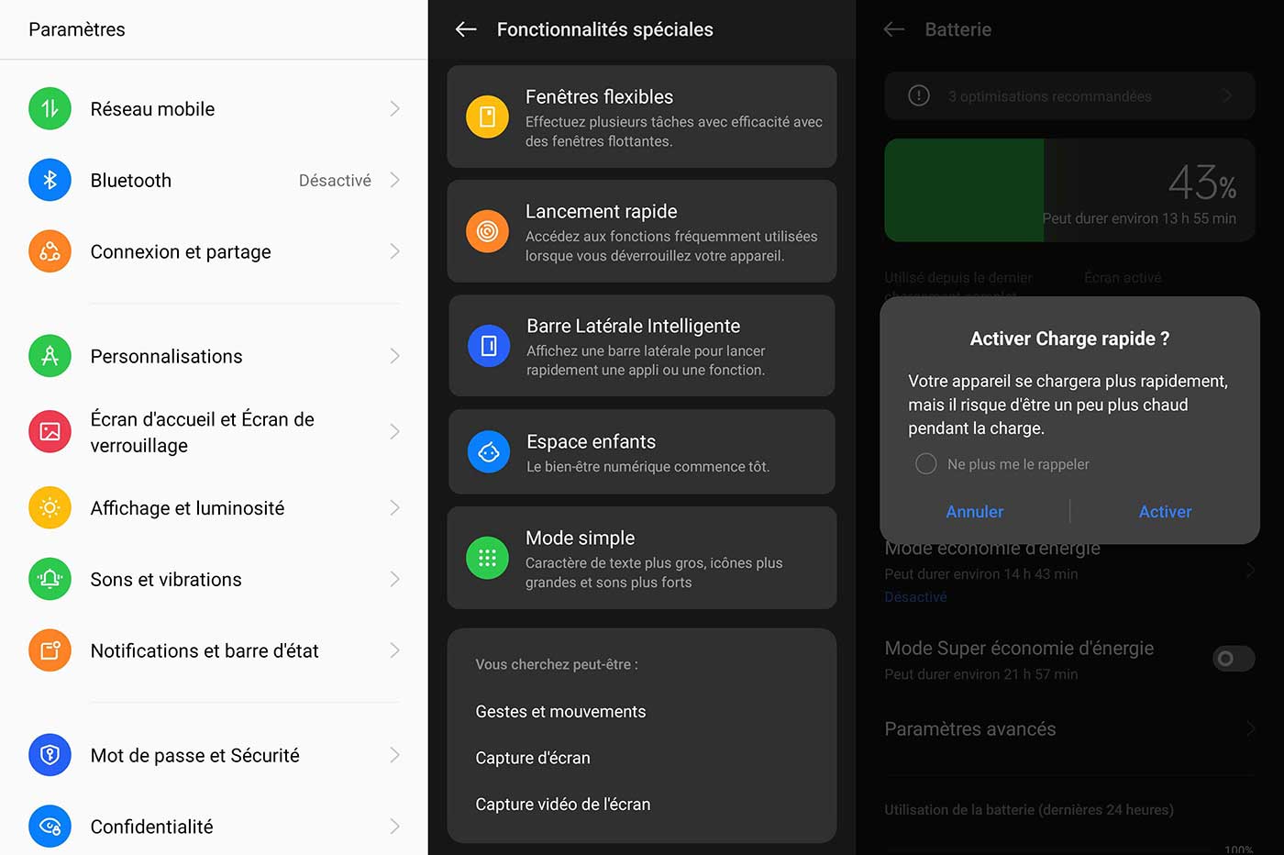Image resolution: width=1284 pixels, height=855 pixels.
Task: Open Mode économie d'énergie chevron
Action: pos(1250,571)
